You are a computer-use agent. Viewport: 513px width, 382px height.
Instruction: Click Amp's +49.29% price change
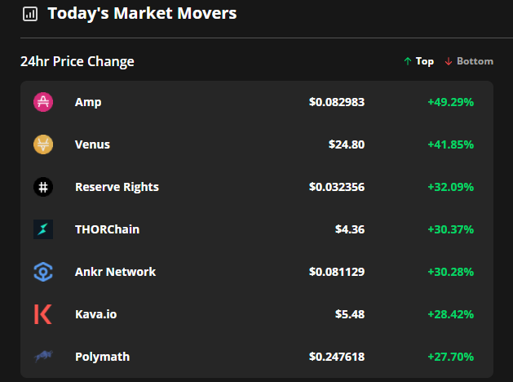(451, 102)
